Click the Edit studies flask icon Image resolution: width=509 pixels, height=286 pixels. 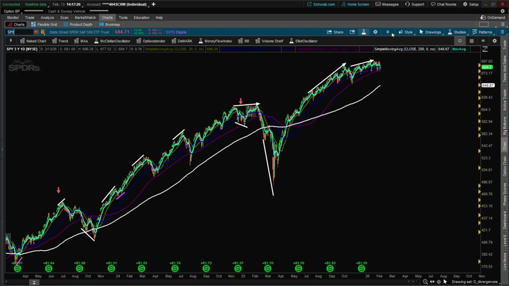click(363, 32)
